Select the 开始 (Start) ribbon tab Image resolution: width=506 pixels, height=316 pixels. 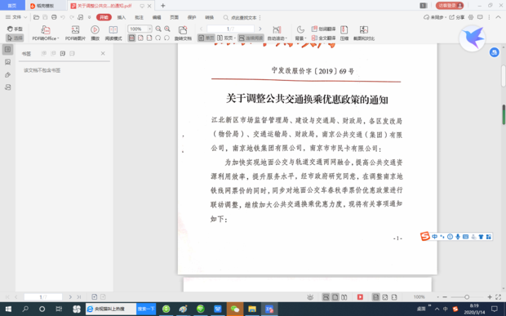(x=104, y=17)
